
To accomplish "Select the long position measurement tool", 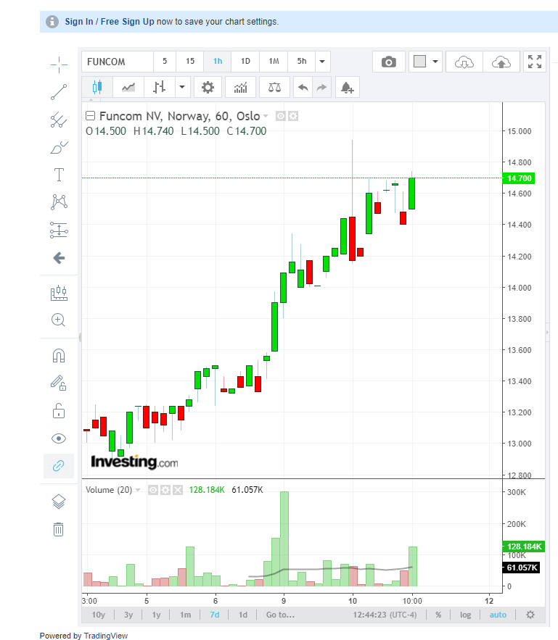I will pos(59,230).
